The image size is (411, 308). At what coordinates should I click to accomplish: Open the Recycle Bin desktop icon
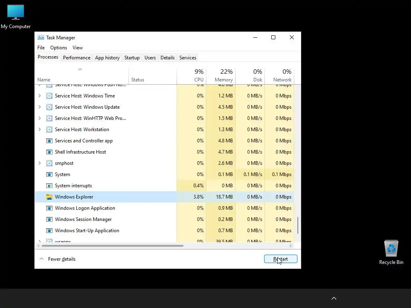click(391, 252)
